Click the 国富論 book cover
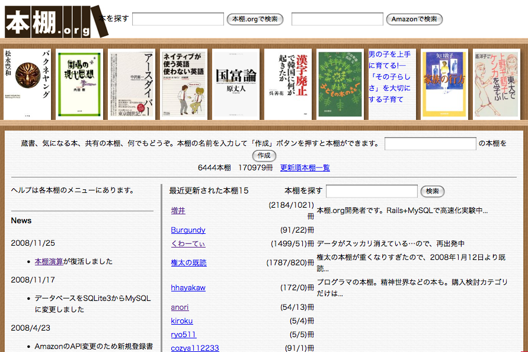The height and width of the screenshot is (352, 528). point(236,84)
